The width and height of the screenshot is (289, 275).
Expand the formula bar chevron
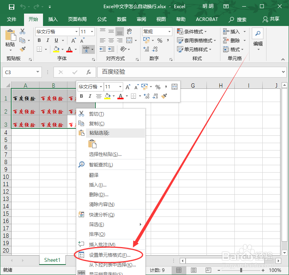[x=283, y=72]
